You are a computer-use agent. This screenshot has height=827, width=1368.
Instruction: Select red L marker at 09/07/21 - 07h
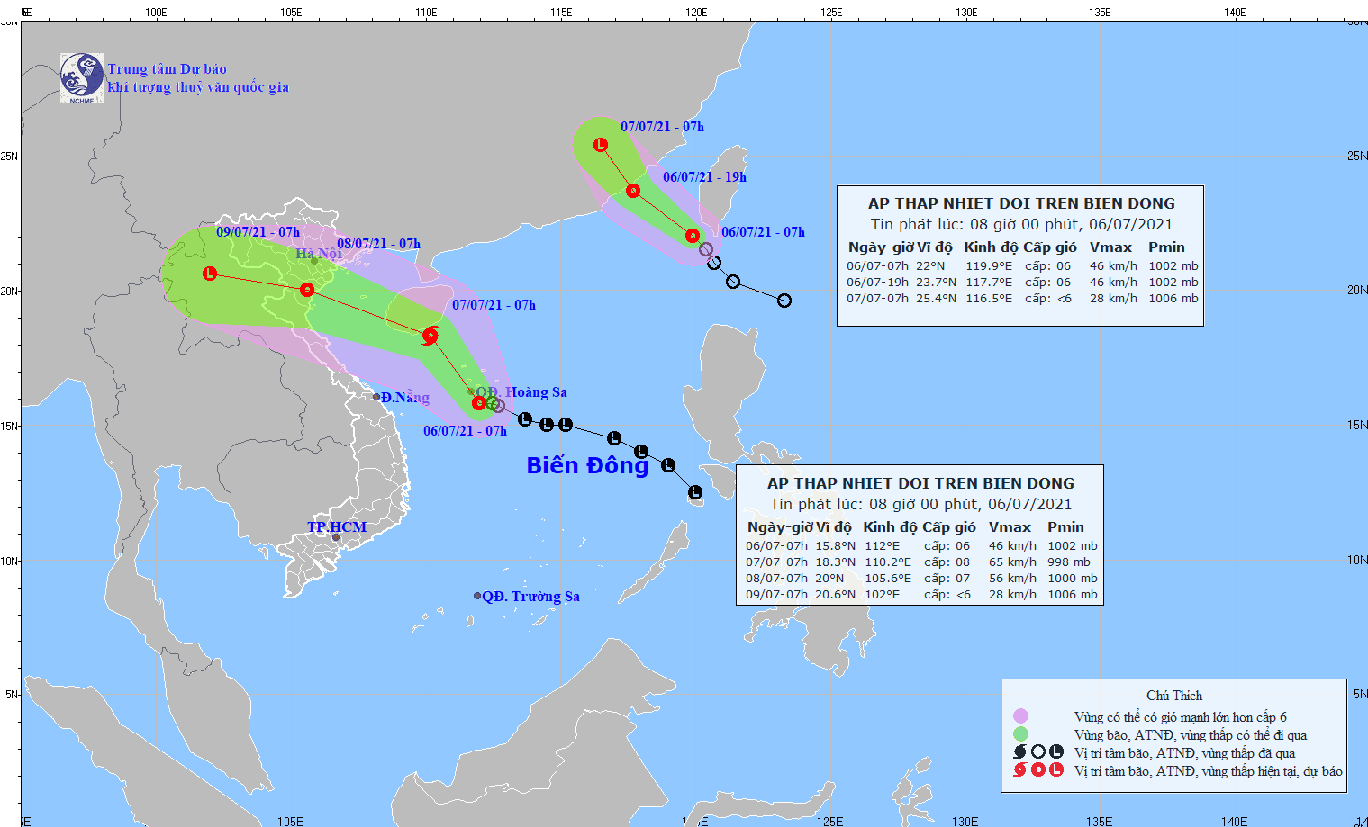(210, 273)
